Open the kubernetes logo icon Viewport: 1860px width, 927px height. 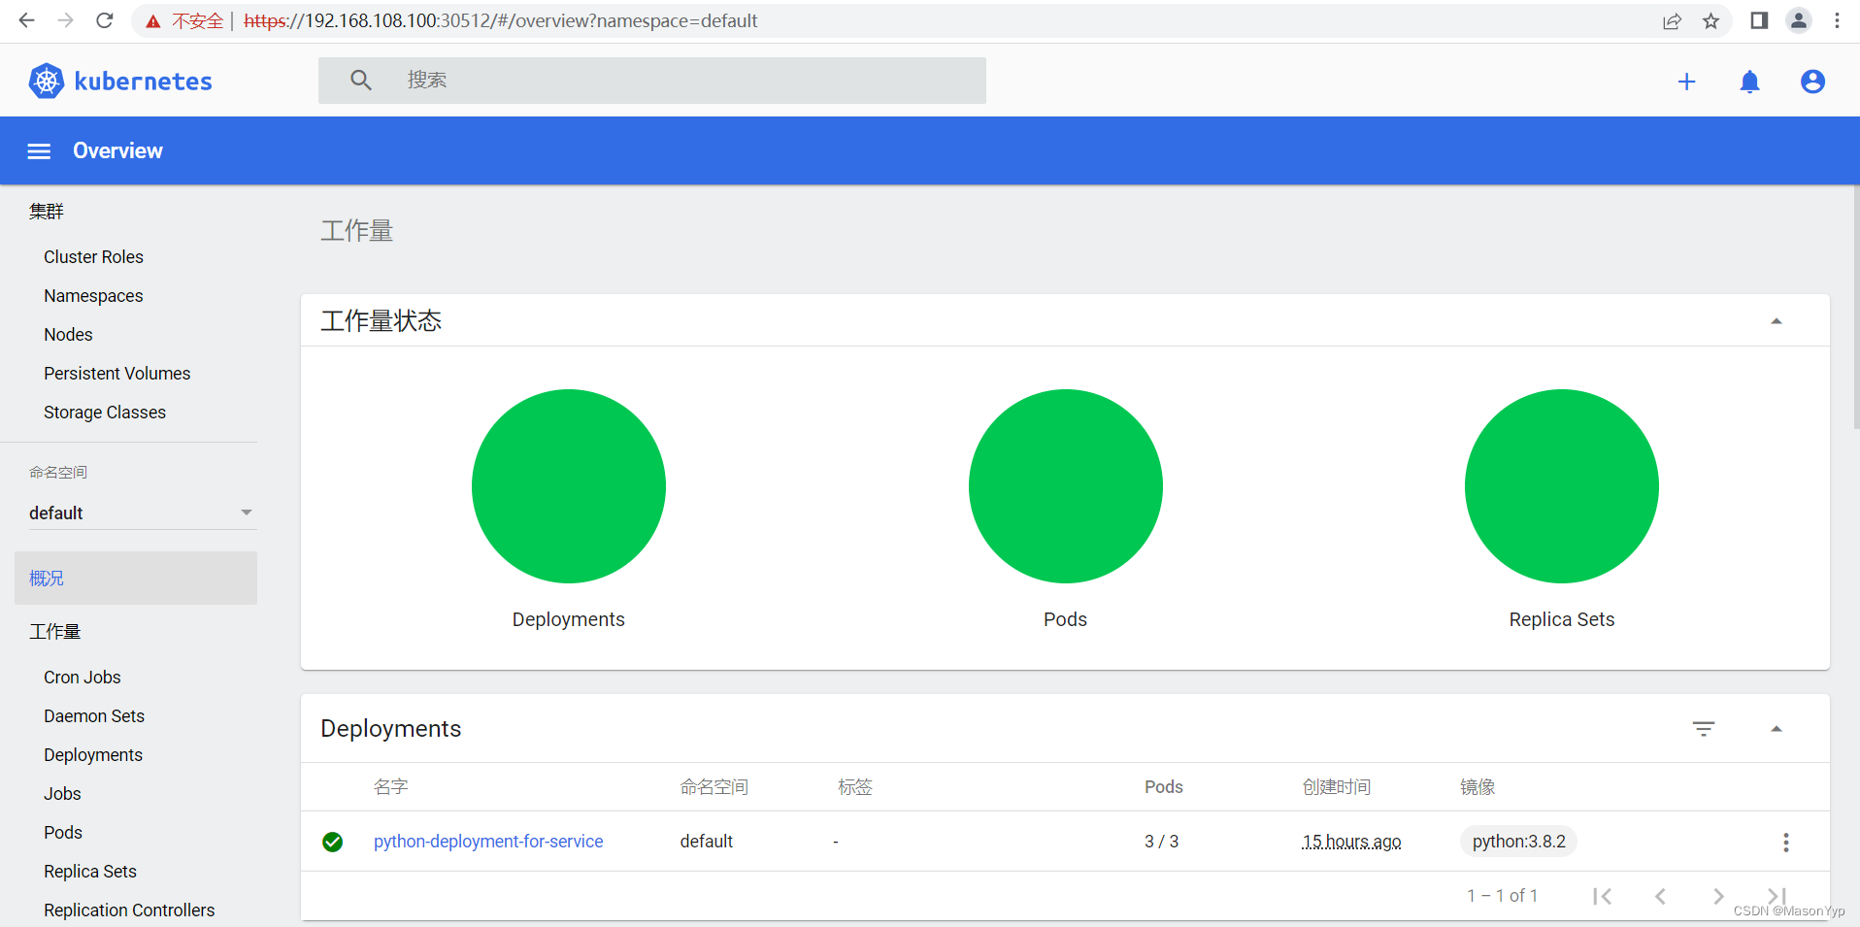(45, 81)
